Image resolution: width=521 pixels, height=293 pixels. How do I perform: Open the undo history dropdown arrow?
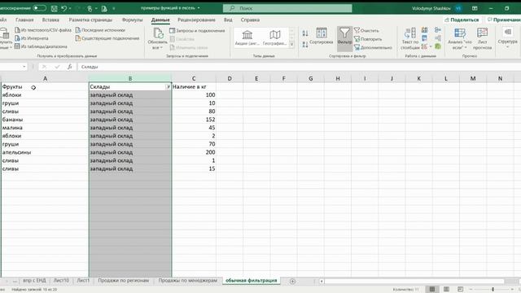pyautogui.click(x=70, y=8)
